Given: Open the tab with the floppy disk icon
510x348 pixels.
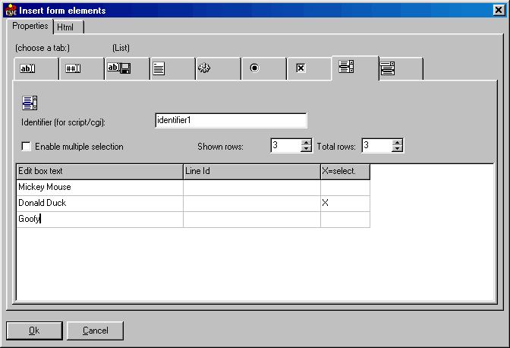Looking at the screenshot, I should (118, 68).
